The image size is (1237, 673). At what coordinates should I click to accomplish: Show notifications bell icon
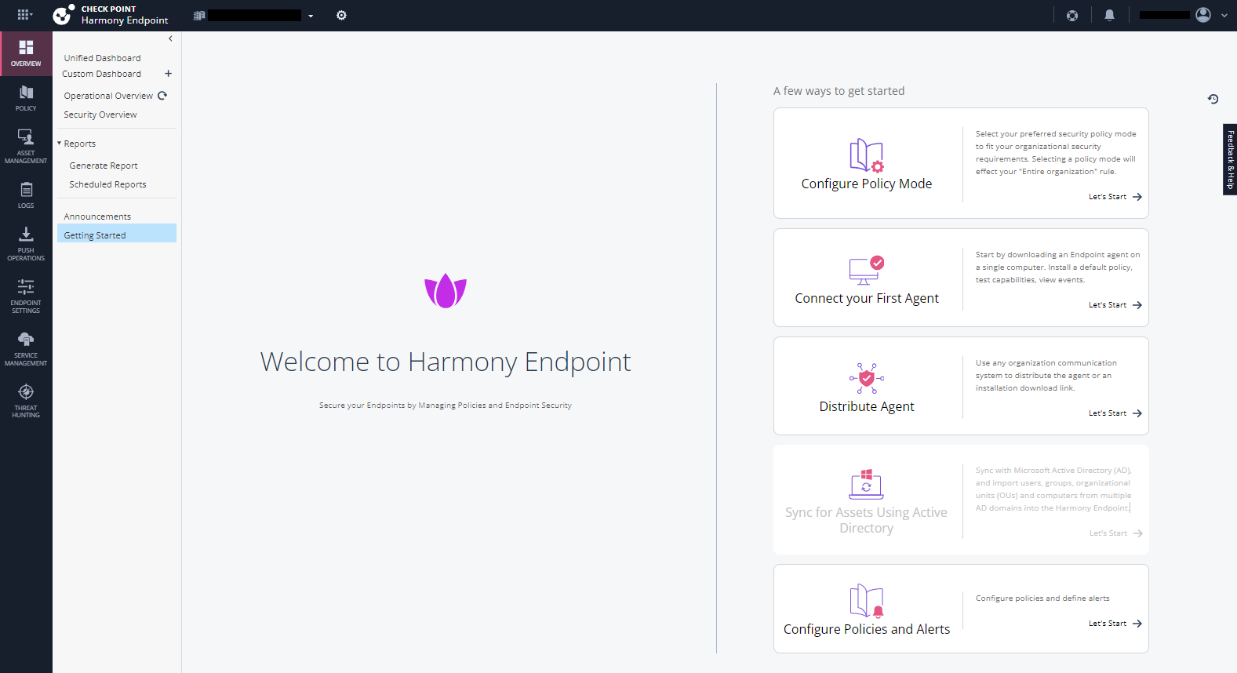[x=1109, y=15]
